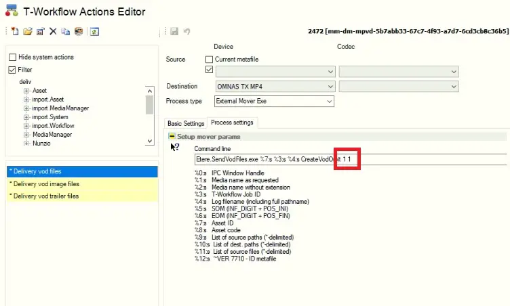Click the Refresh toolbar icon

(95, 31)
